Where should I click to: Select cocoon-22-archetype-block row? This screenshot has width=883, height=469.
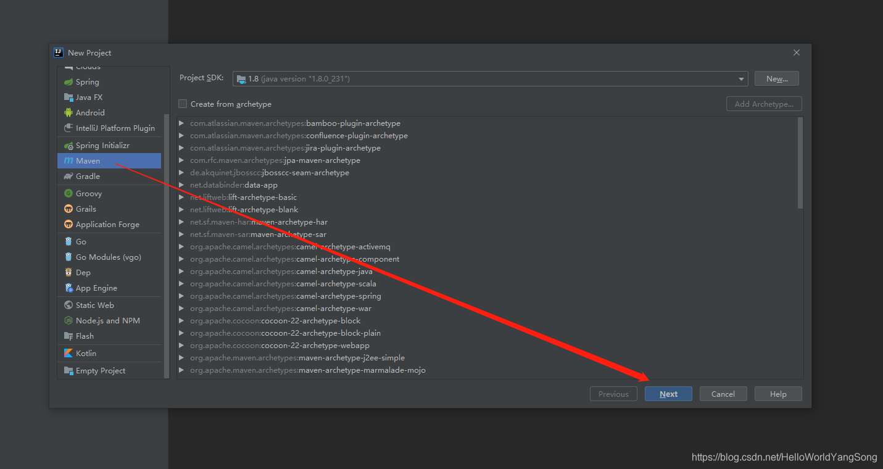(490, 321)
